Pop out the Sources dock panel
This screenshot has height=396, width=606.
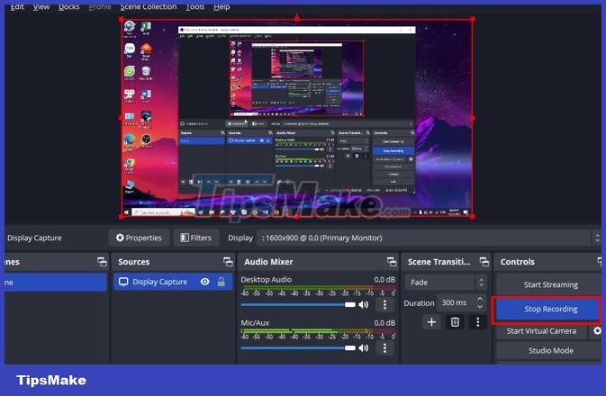tap(226, 262)
